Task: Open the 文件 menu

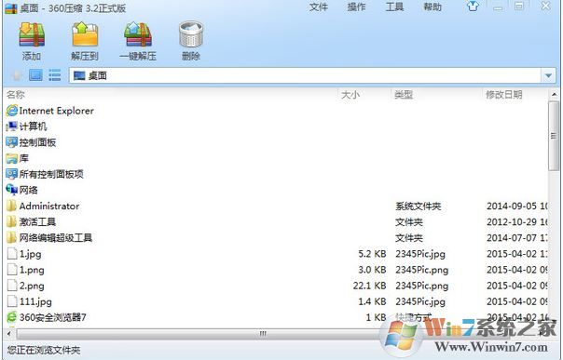Action: tap(319, 7)
